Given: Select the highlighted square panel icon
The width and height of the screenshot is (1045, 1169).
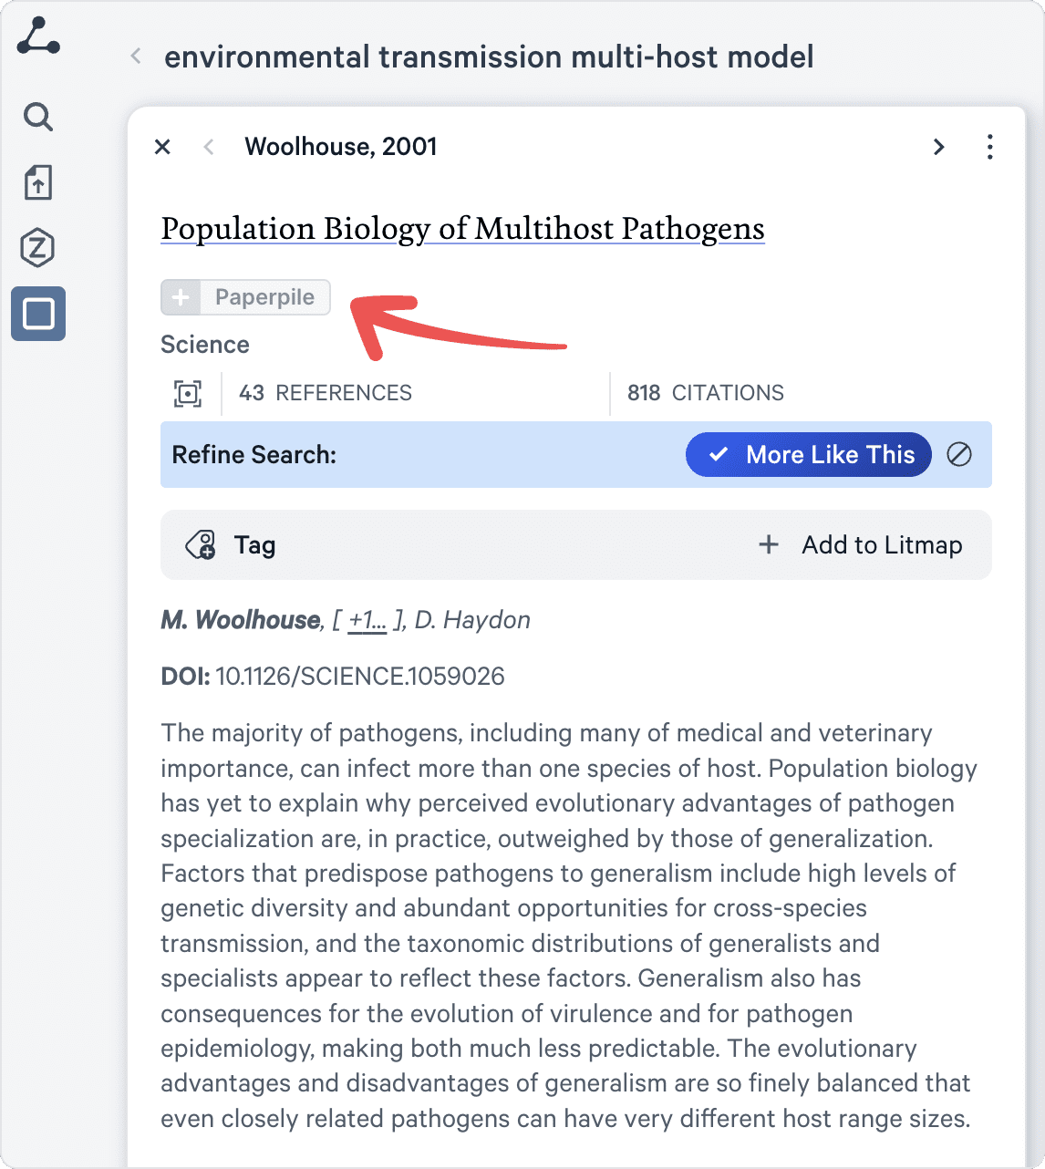Looking at the screenshot, I should [x=38, y=314].
